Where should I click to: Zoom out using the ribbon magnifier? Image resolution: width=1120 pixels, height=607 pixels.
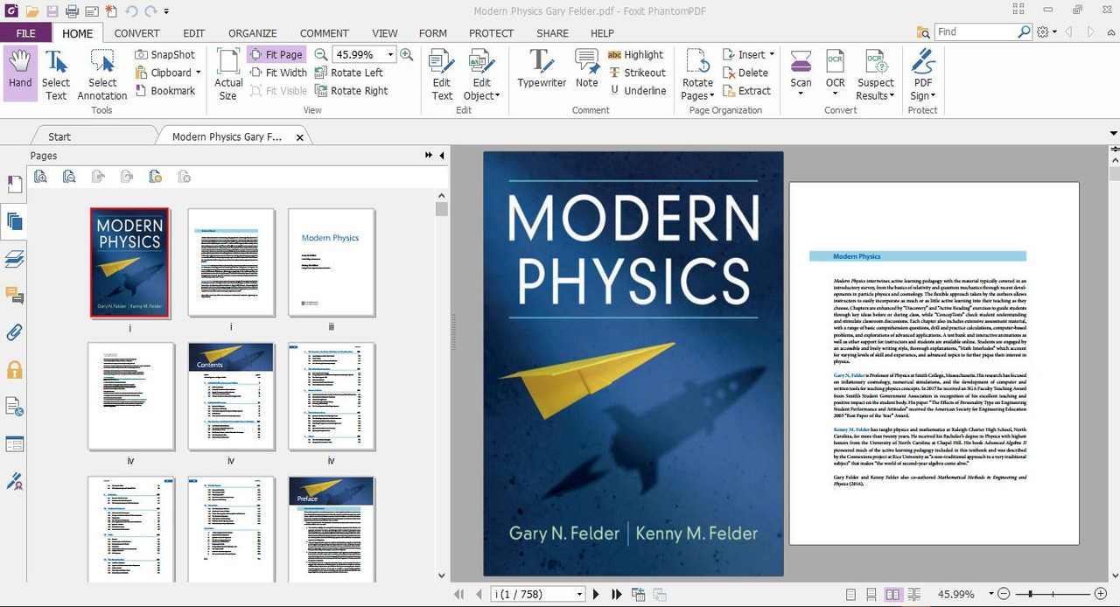click(321, 54)
